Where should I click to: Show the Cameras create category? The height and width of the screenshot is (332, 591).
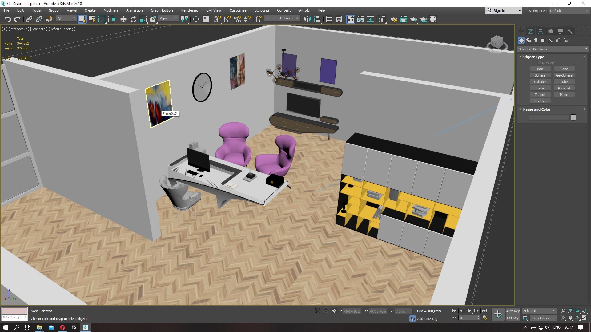543,40
